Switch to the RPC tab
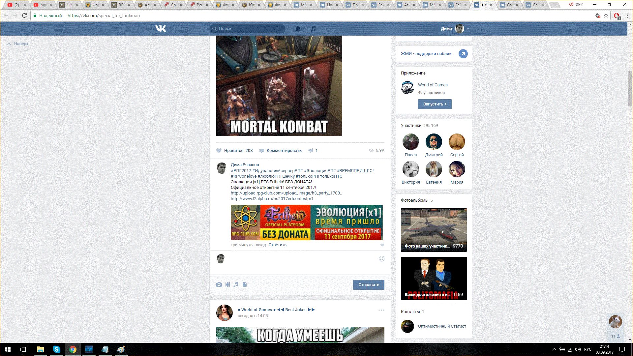The width and height of the screenshot is (633, 356). pyautogui.click(x=121, y=5)
